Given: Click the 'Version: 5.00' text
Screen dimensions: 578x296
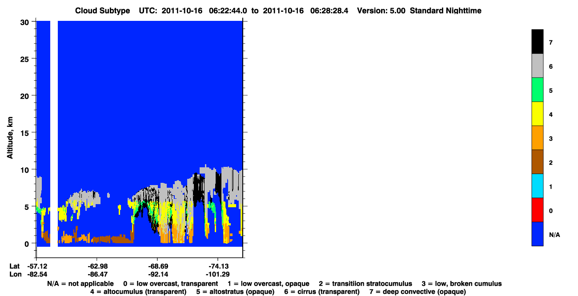Looking at the screenshot, I should [x=381, y=11].
